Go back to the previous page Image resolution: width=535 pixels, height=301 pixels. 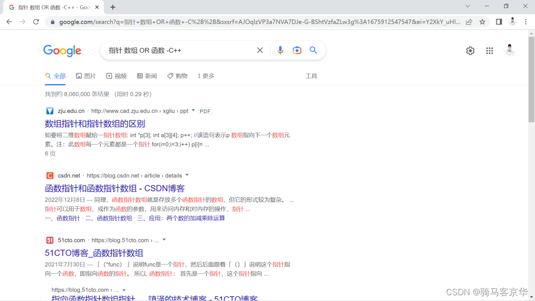click(x=9, y=22)
